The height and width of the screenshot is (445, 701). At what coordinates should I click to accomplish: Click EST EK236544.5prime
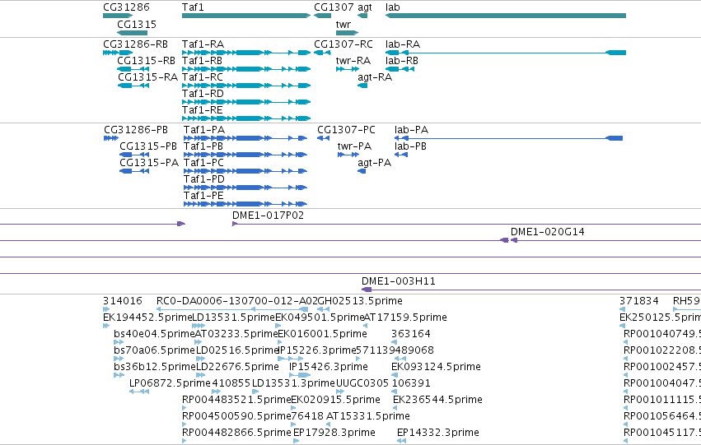click(x=437, y=400)
